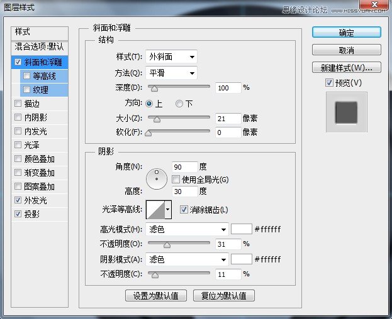Click the 软化(F) slider handle

coord(148,132)
